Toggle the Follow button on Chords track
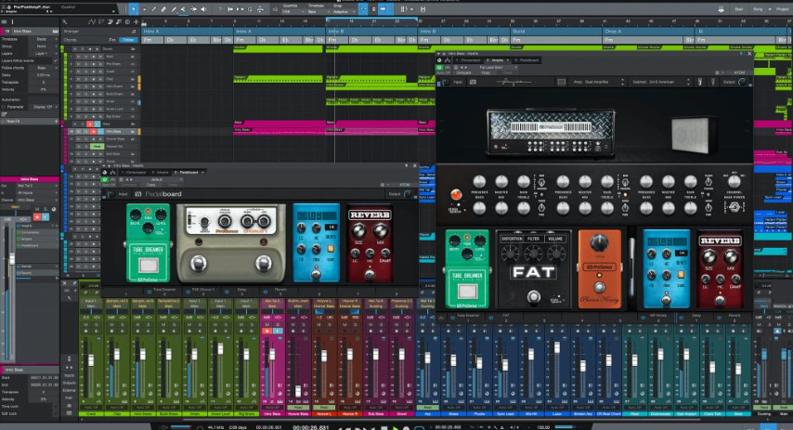Image resolution: width=793 pixels, height=430 pixels. click(x=129, y=40)
